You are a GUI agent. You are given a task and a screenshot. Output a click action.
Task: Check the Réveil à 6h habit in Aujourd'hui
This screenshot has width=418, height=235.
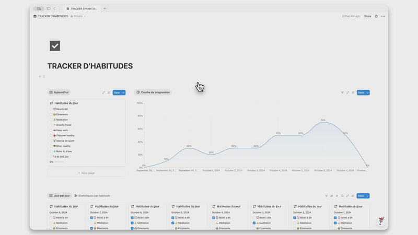click(51, 109)
